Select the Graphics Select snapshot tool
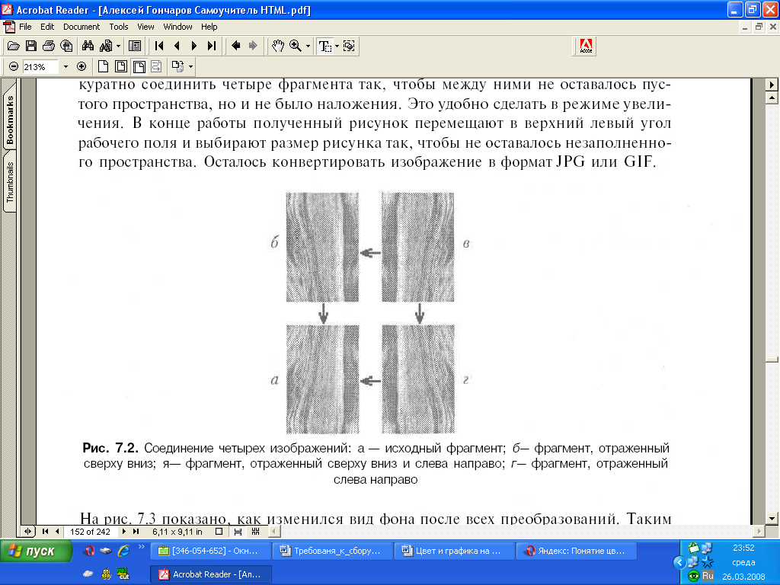780x585 pixels. pos(349,46)
